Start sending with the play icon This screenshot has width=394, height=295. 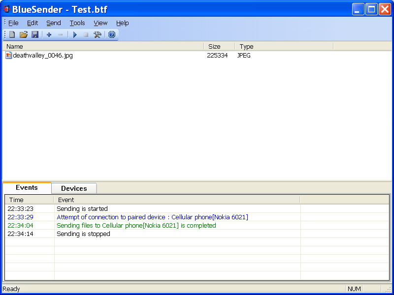point(75,34)
